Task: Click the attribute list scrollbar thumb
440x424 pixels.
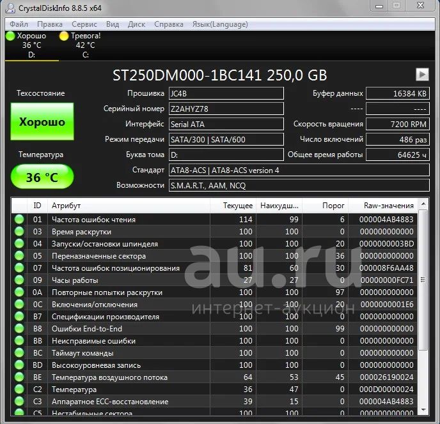Action: point(423,280)
